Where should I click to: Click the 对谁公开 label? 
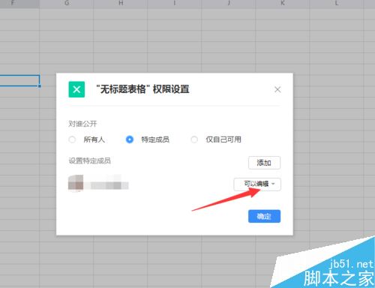82,124
